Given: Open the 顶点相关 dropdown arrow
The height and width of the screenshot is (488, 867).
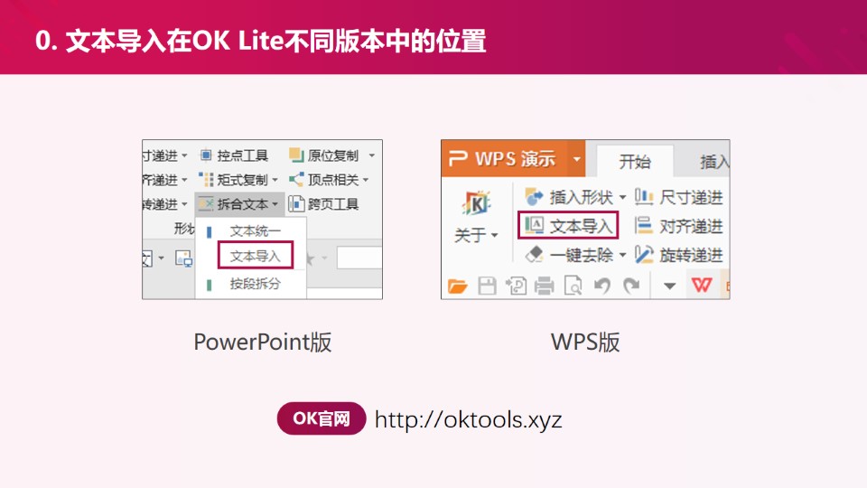Looking at the screenshot, I should (366, 180).
